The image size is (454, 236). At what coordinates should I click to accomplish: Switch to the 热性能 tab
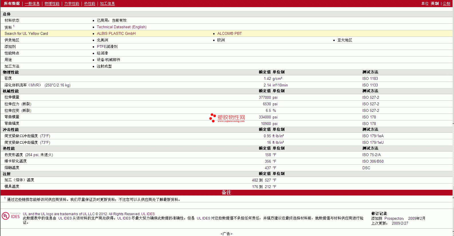[x=90, y=3]
